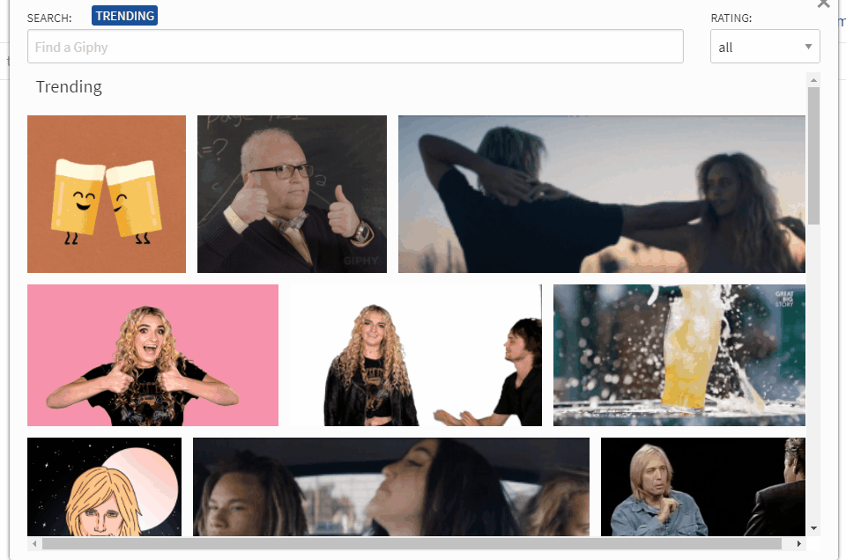
Task: Open the Rating dropdown set to all
Action: point(765,47)
